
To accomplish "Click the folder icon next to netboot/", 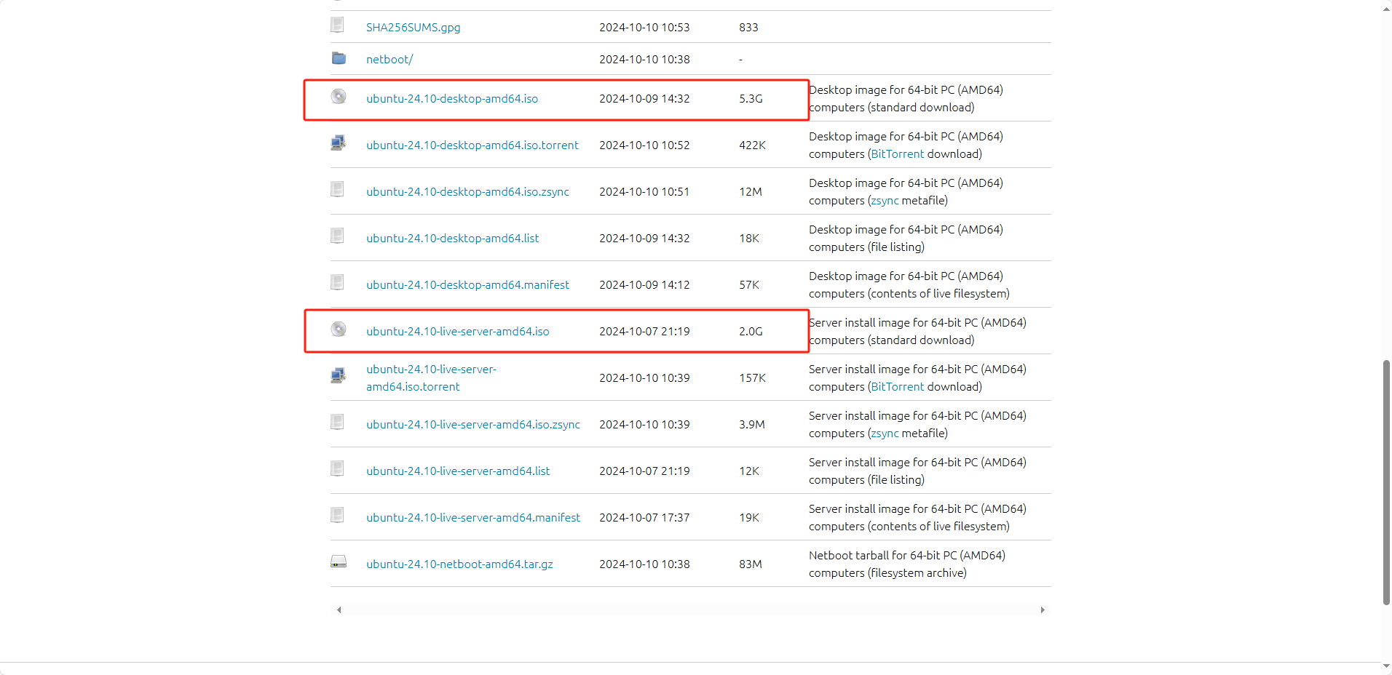I will [x=339, y=58].
